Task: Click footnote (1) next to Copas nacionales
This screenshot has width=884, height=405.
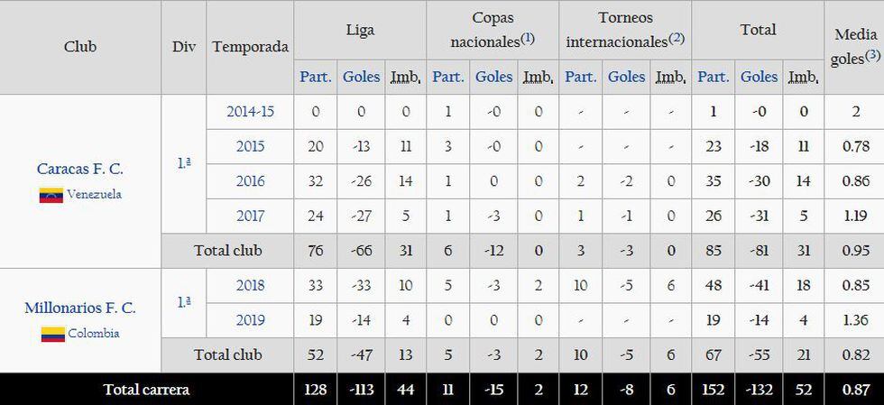Action: pyautogui.click(x=528, y=39)
